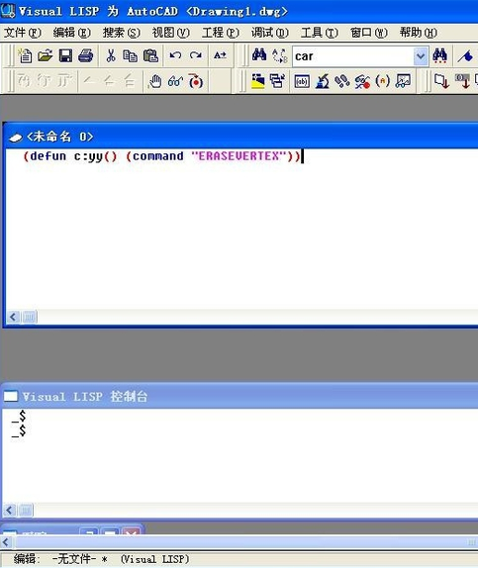Open the 工具(T) menu

point(320,33)
